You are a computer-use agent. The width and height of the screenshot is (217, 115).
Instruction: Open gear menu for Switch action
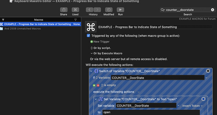[208, 71]
